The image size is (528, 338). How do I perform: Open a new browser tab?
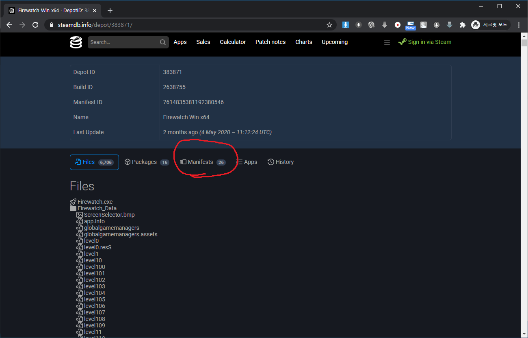click(x=110, y=11)
